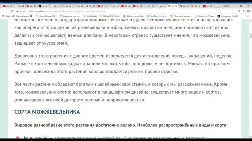This screenshot has height=141, width=252.
Task: Go forward using the browser forward arrow
Action: (x=8, y=11)
